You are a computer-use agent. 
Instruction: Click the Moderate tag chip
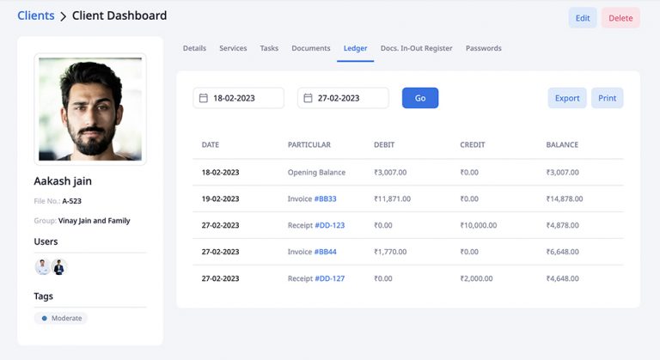pyautogui.click(x=61, y=318)
